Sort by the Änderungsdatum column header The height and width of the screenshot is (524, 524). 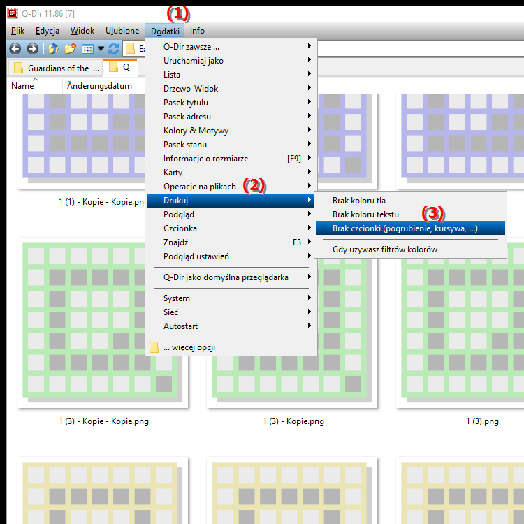pyautogui.click(x=99, y=86)
